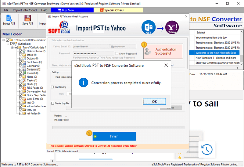Click the Contacts folder icon
The height and width of the screenshot is (167, 244).
(x=24, y=70)
